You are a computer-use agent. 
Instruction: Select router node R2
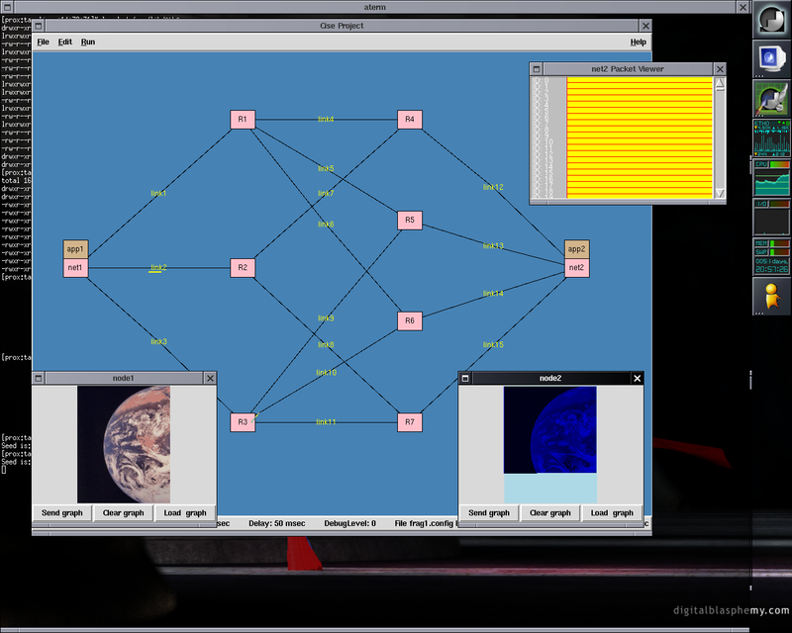pyautogui.click(x=243, y=267)
